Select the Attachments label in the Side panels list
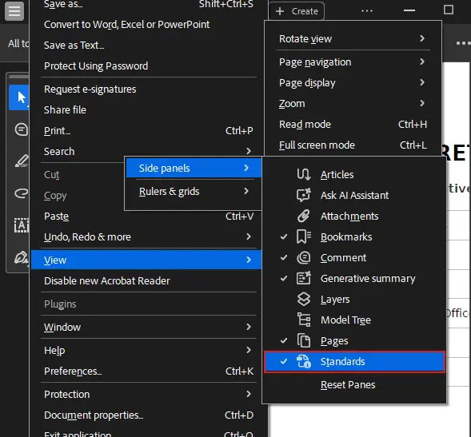This screenshot has width=471, height=437. 349,216
